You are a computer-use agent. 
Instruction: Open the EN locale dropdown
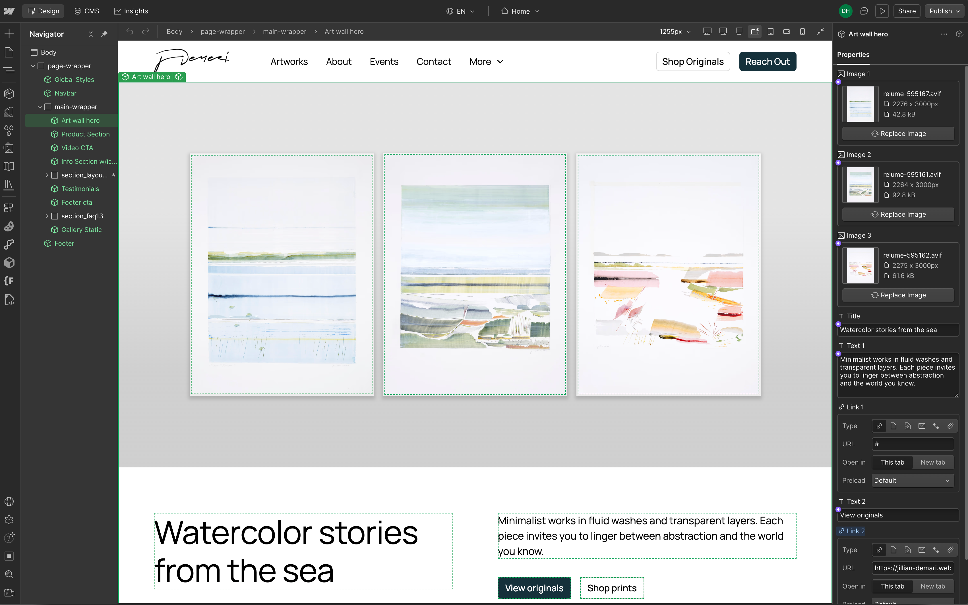click(461, 11)
